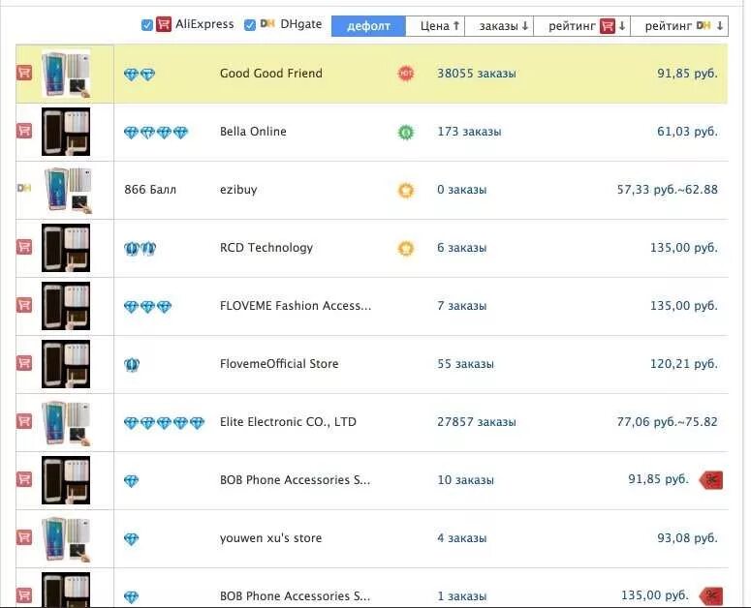The width and height of the screenshot is (751, 608).
Task: Open Elite Electronic CO., LTD link
Action: coord(288,422)
